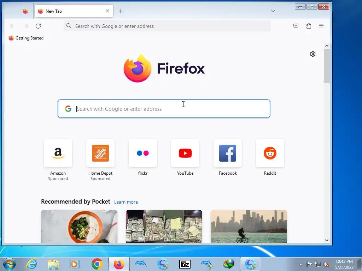
Task: Open the dolphin icon with shield overlay
Action: pos(206,264)
